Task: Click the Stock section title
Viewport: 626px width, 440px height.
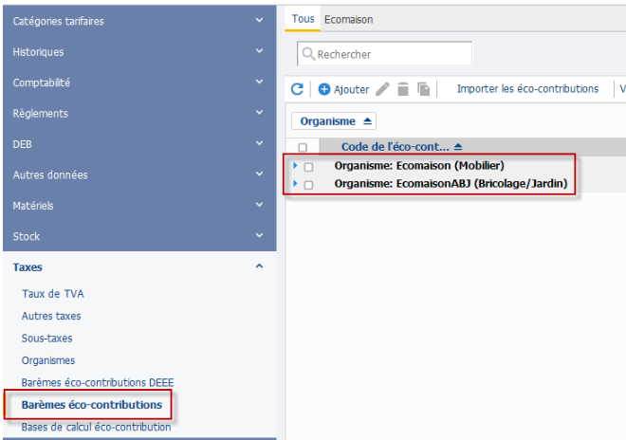Action: tap(27, 236)
